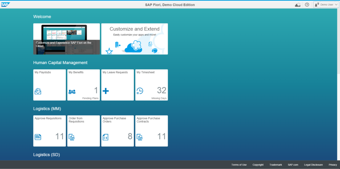Open the Copyright footer link

(x=258, y=165)
